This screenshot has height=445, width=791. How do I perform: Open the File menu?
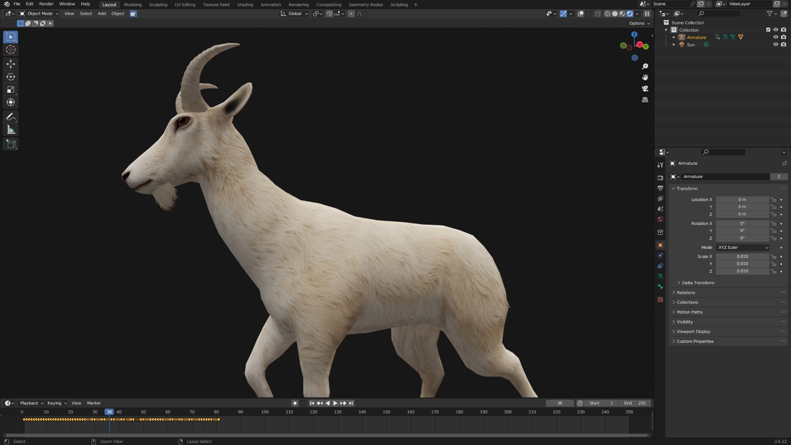coord(17,4)
